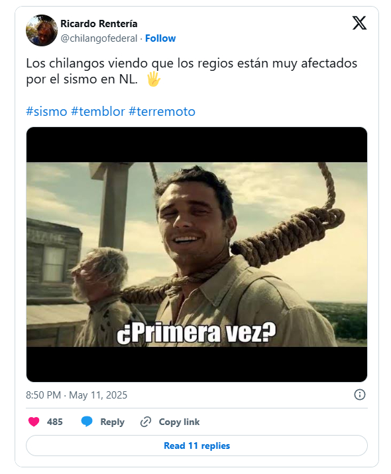The width and height of the screenshot is (391, 474).
Task: Open the #temblor hashtag
Action: coord(98,111)
